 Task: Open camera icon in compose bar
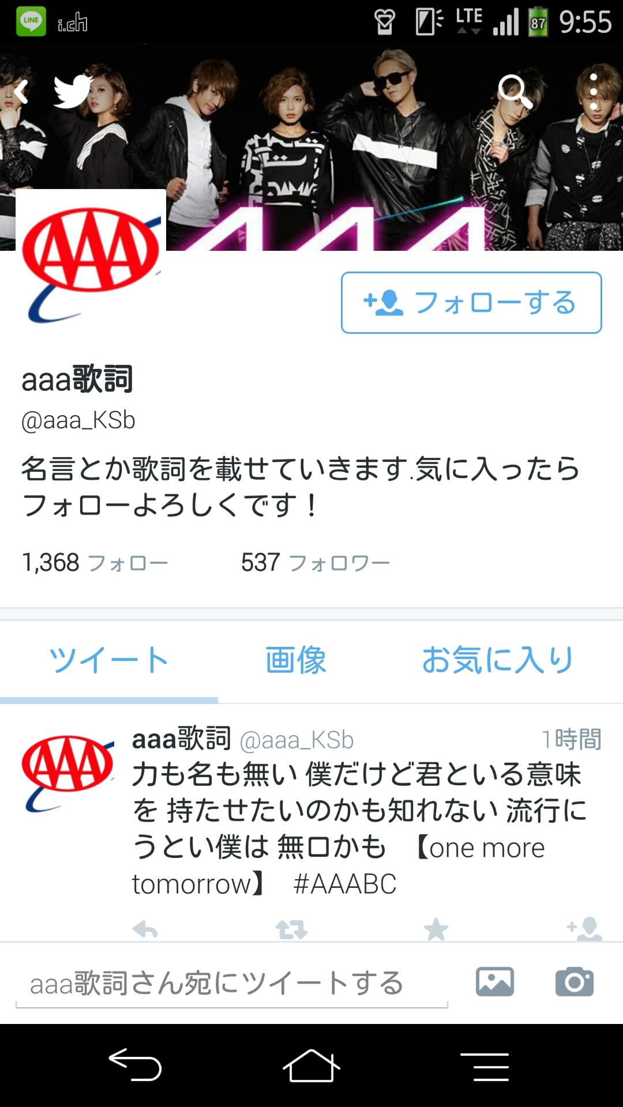(x=575, y=981)
